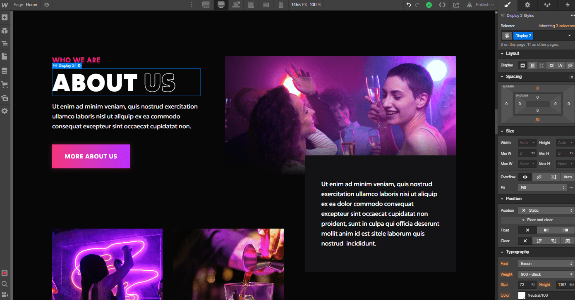This screenshot has height=300, width=575.
Task: Open the selector states dropdown arrow
Action: click(570, 36)
